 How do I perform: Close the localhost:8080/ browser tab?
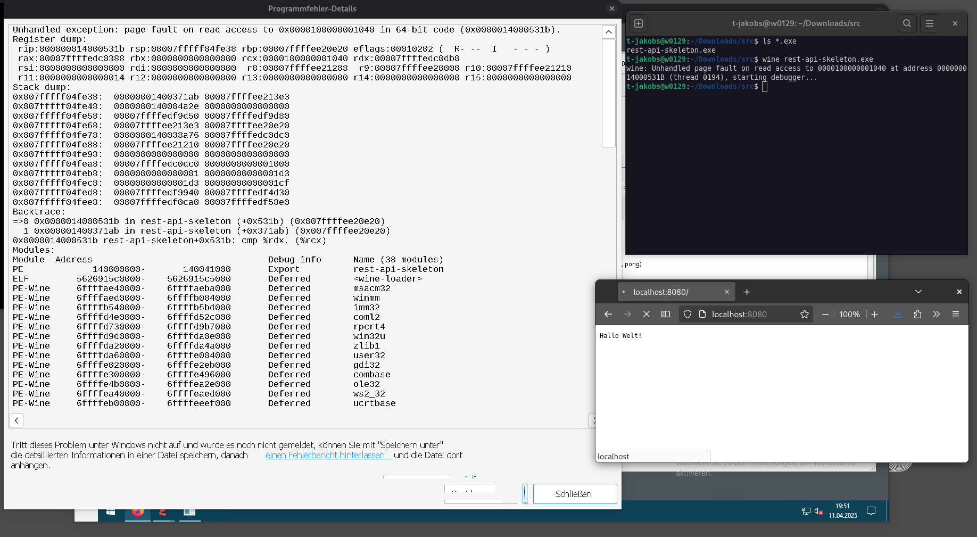(727, 292)
